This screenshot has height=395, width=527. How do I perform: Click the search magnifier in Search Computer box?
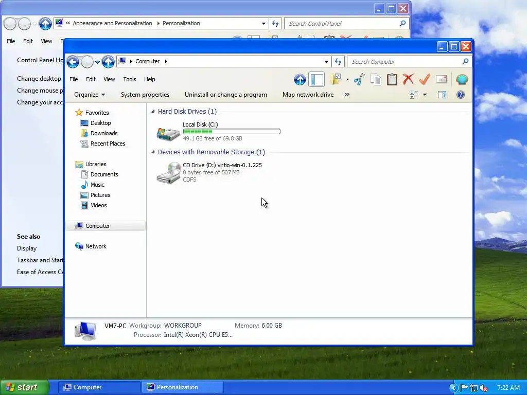point(465,61)
